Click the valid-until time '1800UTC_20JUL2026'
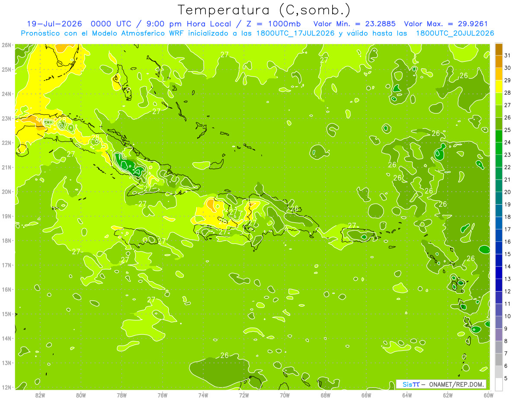519x401 pixels. [455, 33]
